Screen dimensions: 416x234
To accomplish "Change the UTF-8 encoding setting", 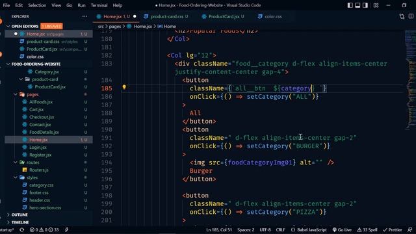I will pyautogui.click(x=265, y=229).
